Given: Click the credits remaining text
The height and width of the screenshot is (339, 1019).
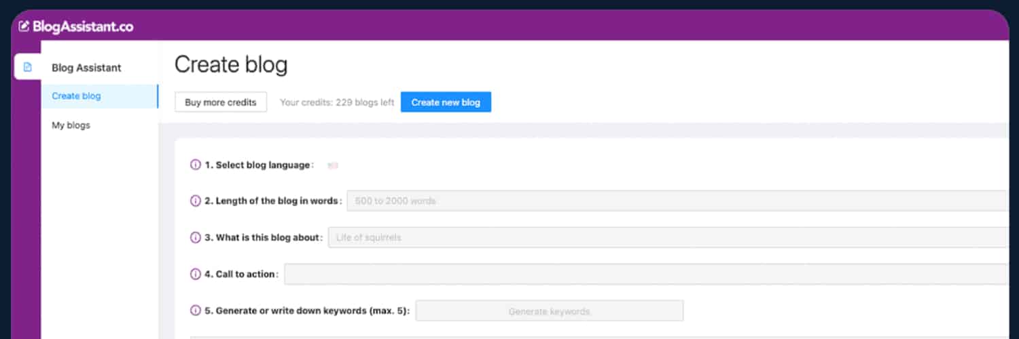Looking at the screenshot, I should point(337,102).
